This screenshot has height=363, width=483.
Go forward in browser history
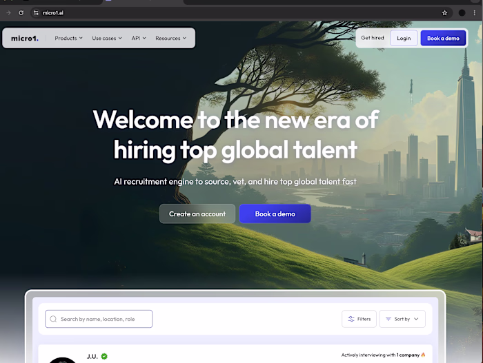click(8, 12)
